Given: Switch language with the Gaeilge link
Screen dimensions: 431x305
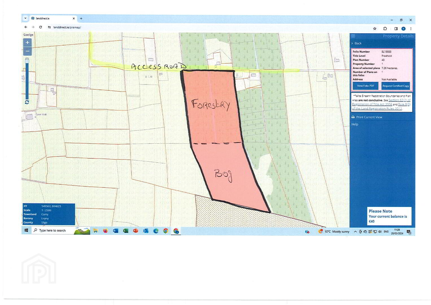Looking at the screenshot, I should click(28, 35).
